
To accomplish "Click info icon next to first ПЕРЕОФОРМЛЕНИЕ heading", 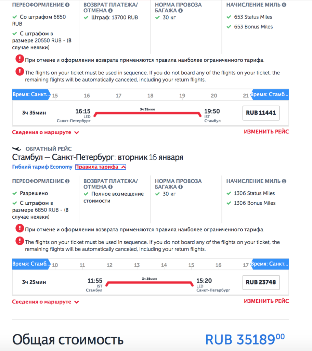I will [67, 5].
